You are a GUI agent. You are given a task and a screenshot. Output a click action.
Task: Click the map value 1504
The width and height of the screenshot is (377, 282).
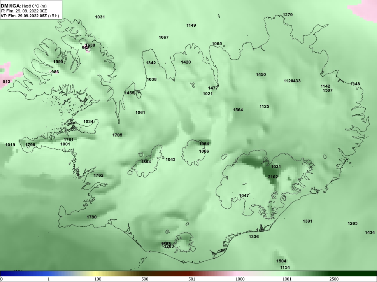point(281,261)
